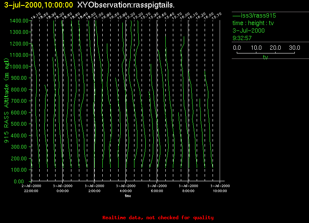The height and width of the screenshot is (223, 309).
Task: Click the '915 RASS Altitude (m agl)' axis title
Action: (7, 101)
